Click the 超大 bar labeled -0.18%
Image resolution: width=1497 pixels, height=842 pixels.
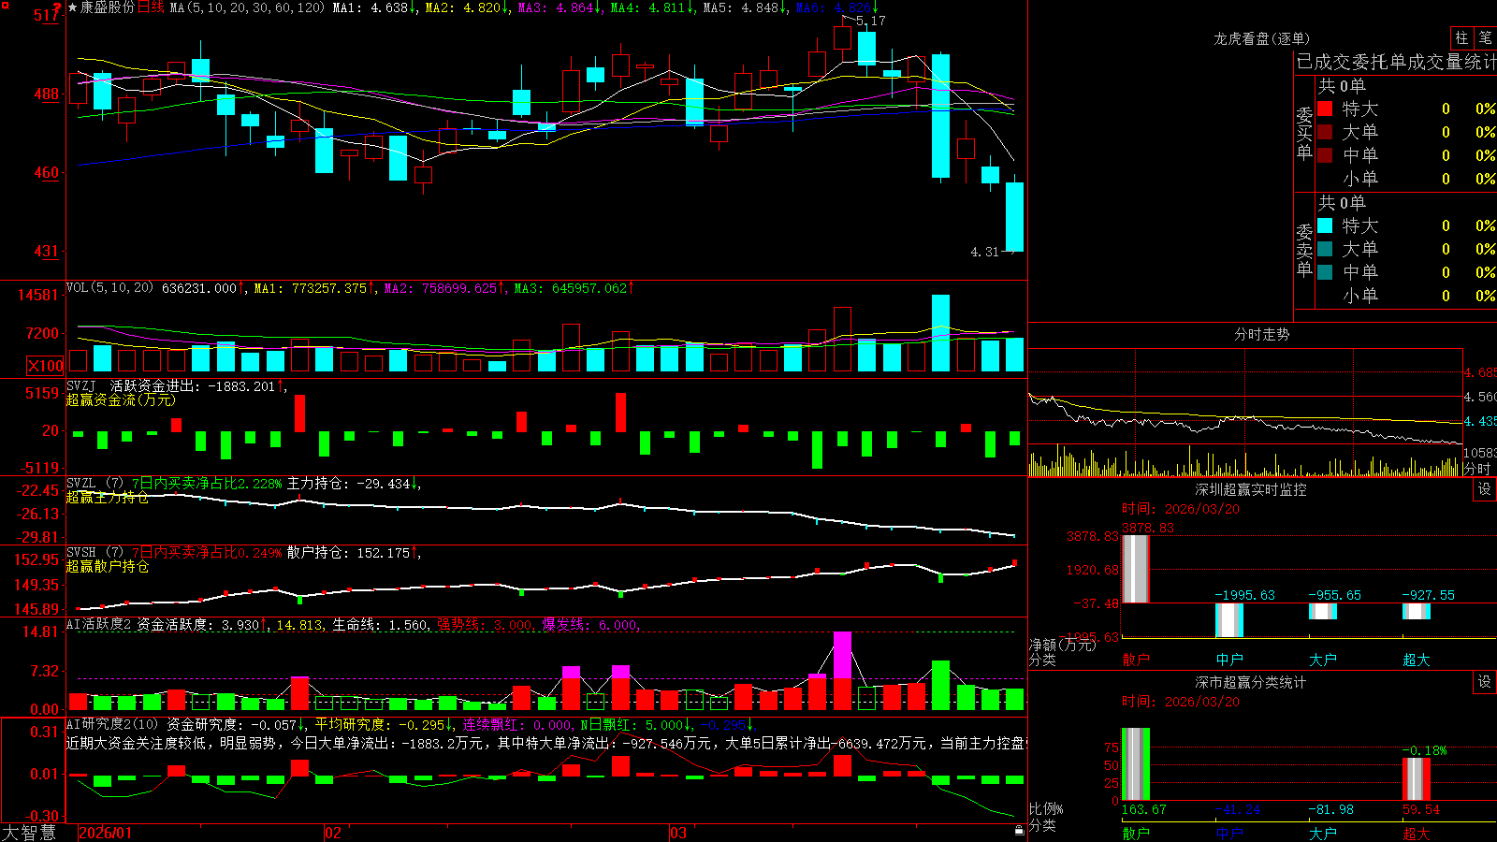coord(1417,778)
